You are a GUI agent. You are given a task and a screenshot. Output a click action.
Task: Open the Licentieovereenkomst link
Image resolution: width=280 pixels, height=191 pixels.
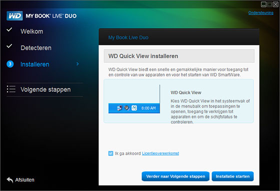[160, 153]
